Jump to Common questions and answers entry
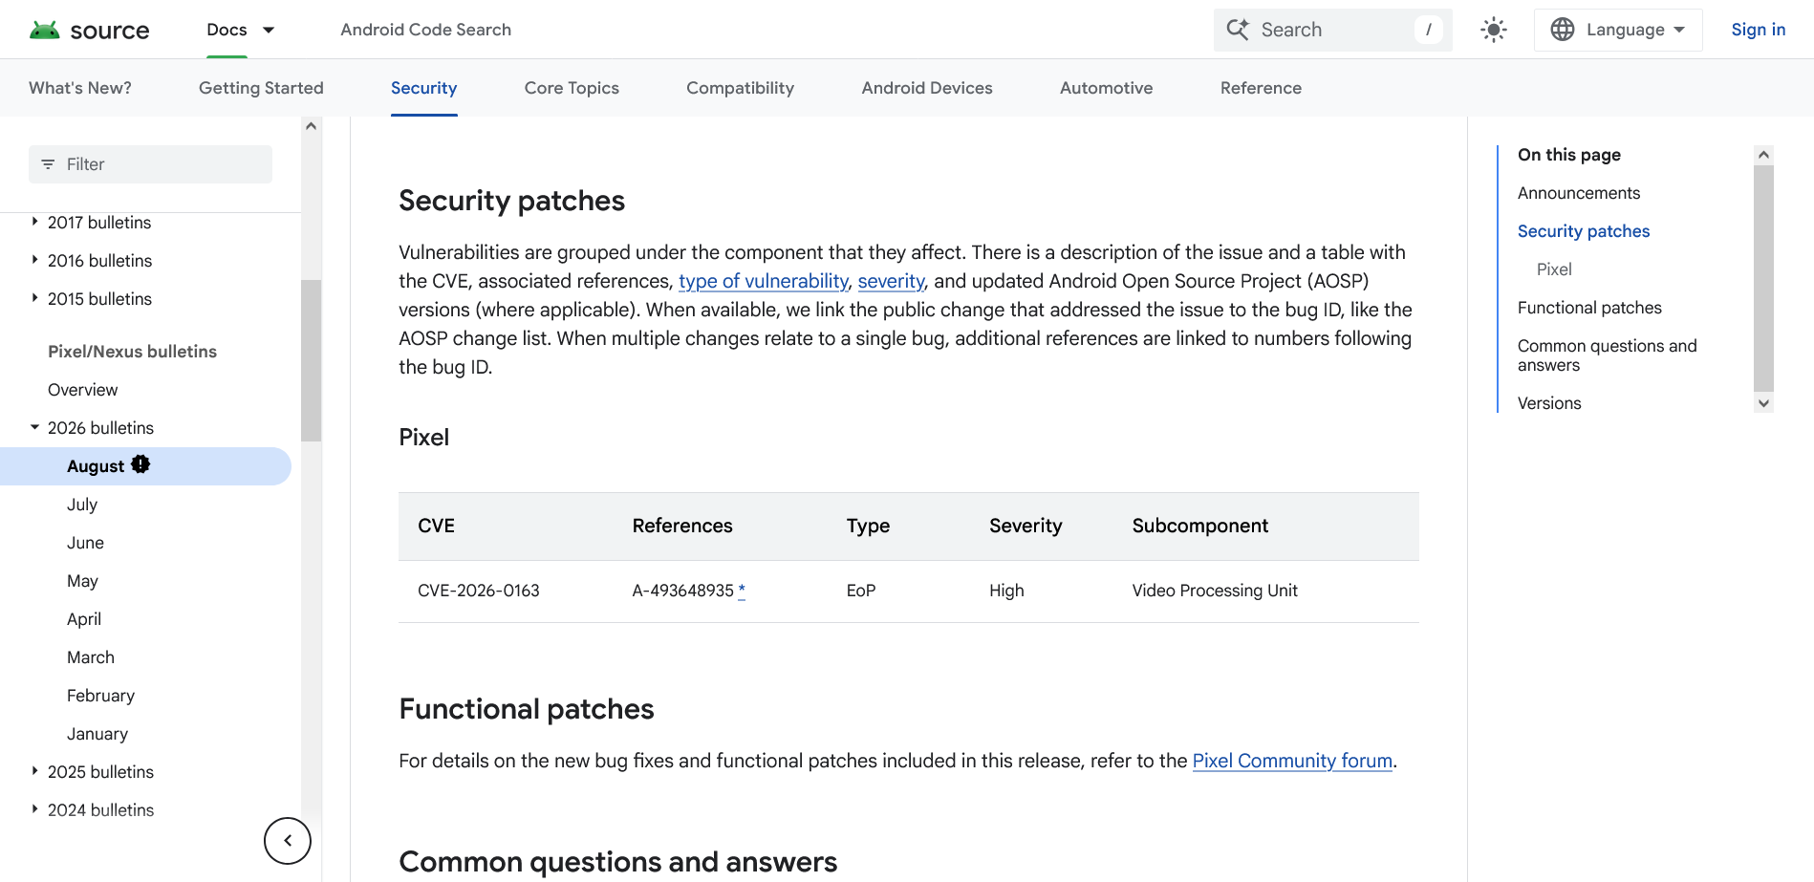The image size is (1814, 882). (1608, 355)
